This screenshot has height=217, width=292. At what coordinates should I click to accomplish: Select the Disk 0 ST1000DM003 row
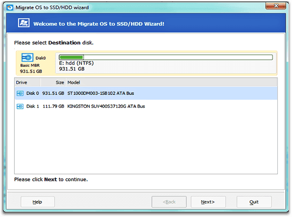(x=146, y=93)
